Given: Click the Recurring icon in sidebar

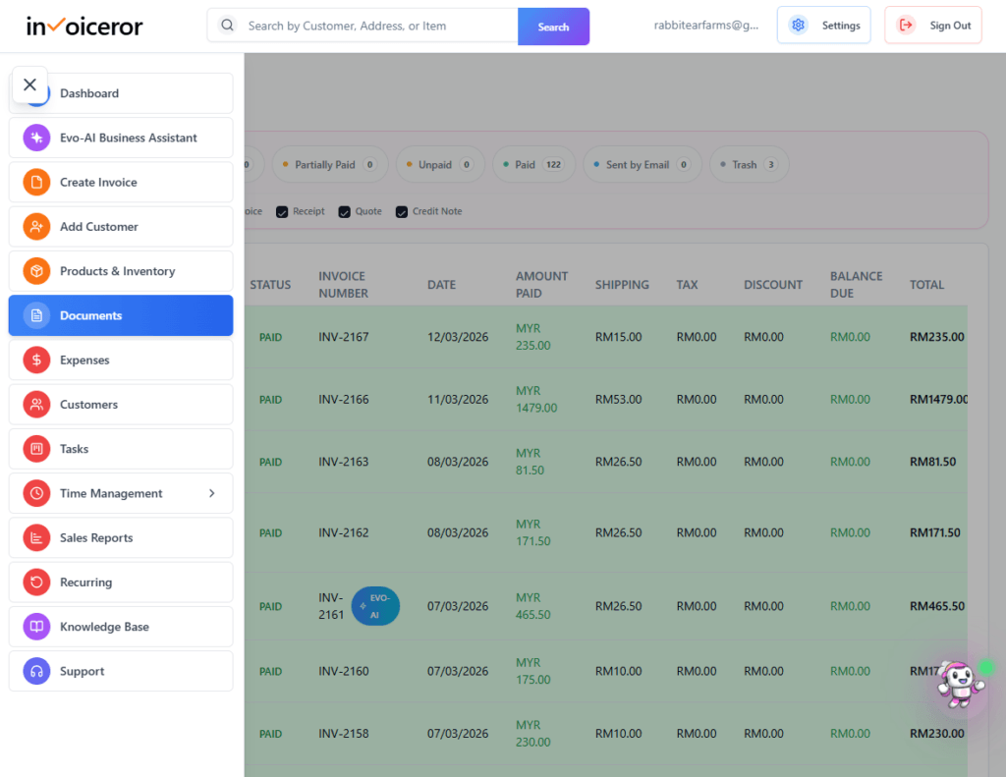Looking at the screenshot, I should coord(35,582).
